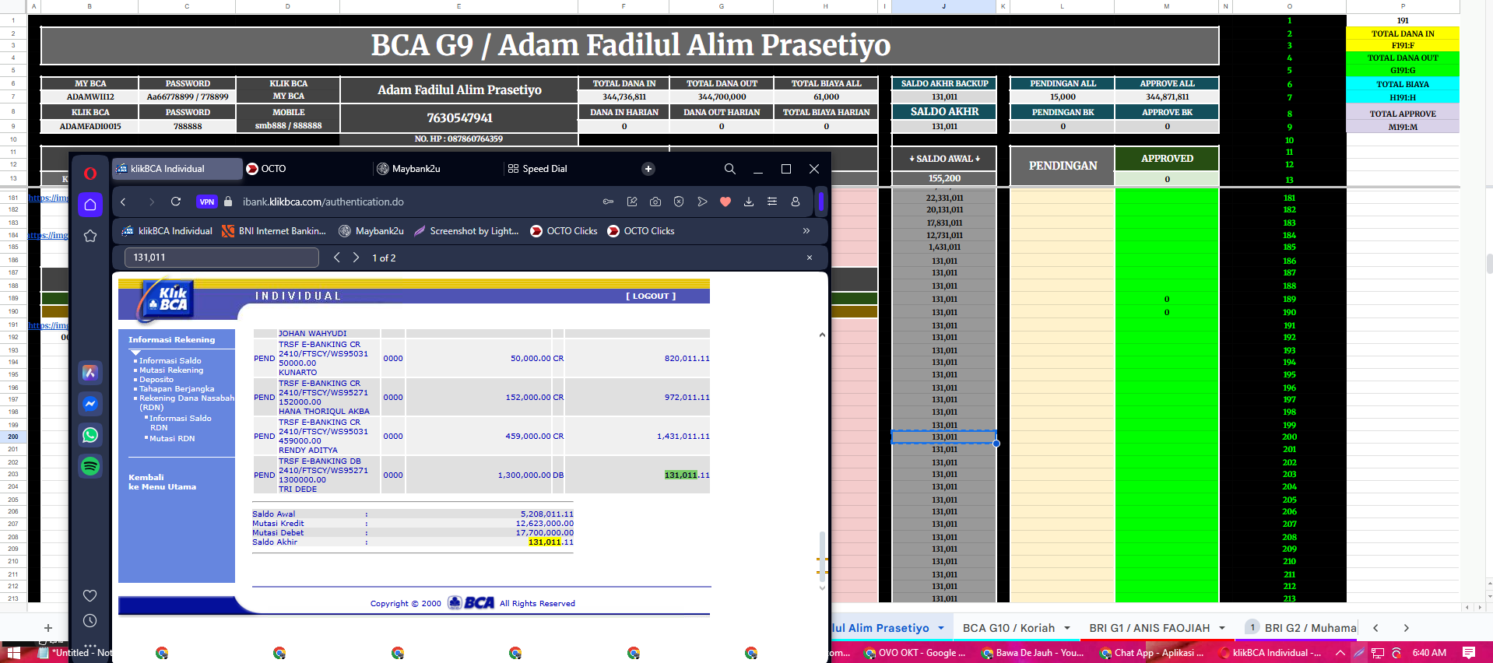Open the Opera main menu logo
Viewport: 1493px width, 663px height.
(x=90, y=173)
